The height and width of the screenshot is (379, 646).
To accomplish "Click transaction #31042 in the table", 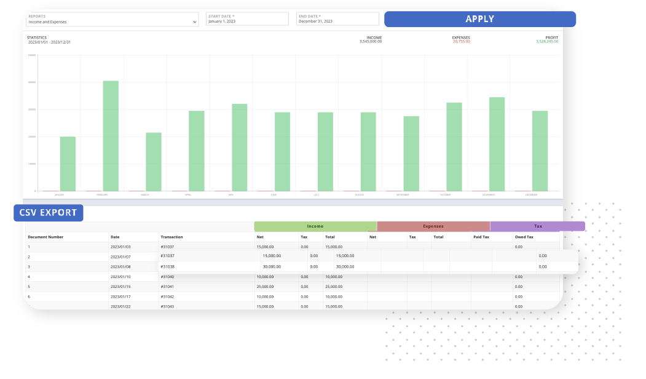I will 167,297.
